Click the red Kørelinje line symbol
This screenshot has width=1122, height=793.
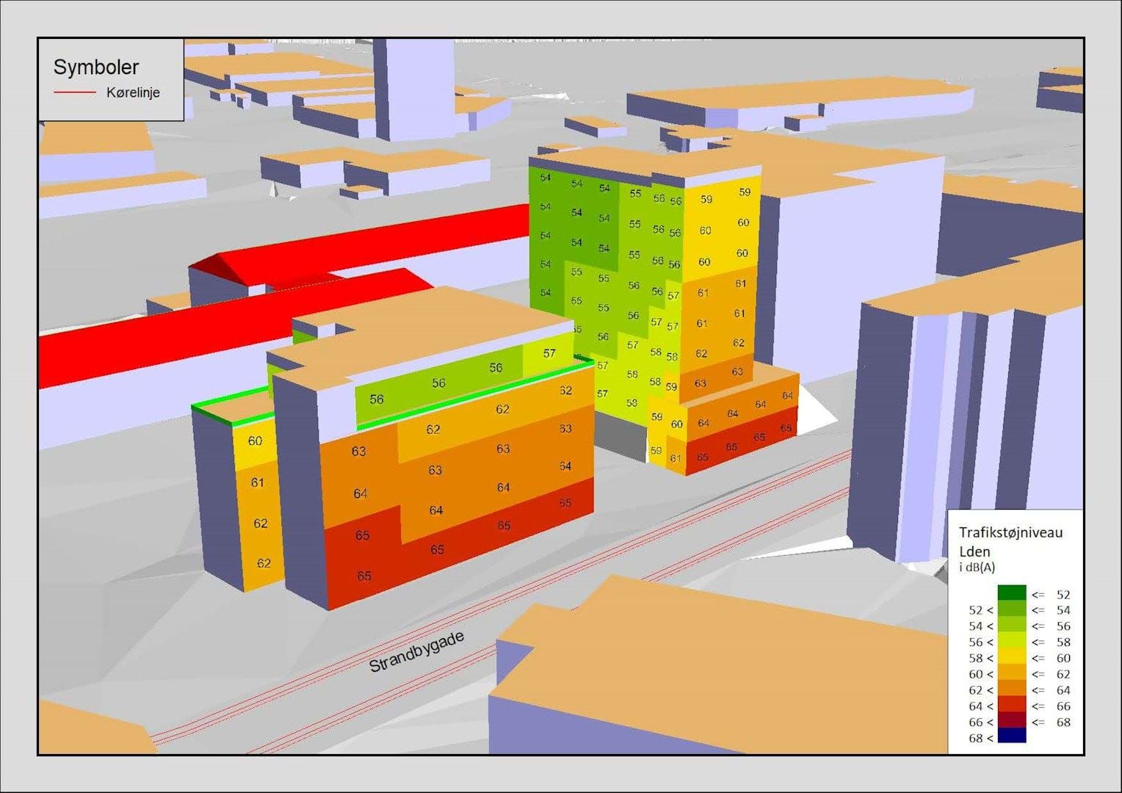[x=74, y=93]
